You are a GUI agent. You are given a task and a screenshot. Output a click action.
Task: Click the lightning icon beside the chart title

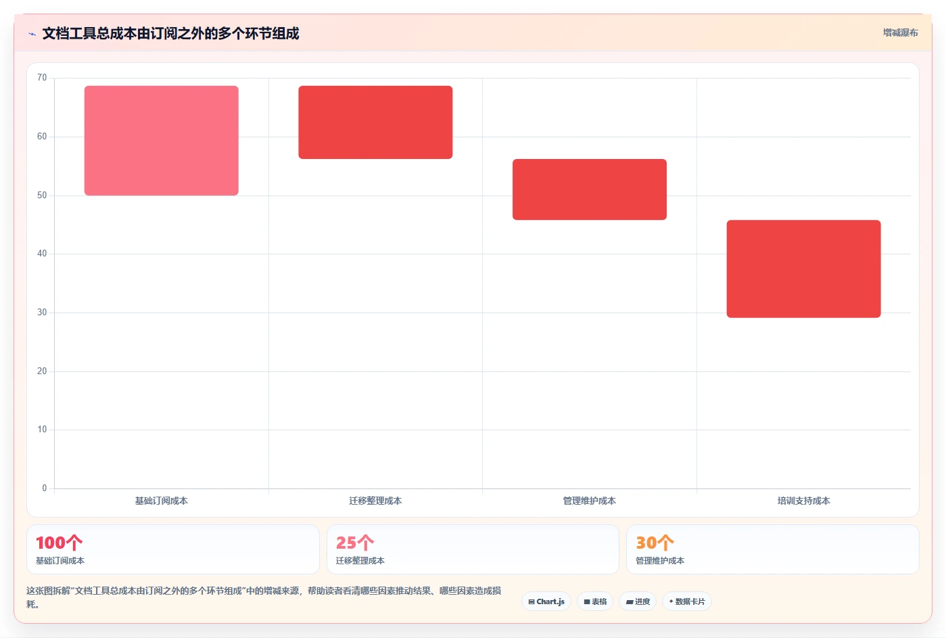pyautogui.click(x=32, y=34)
